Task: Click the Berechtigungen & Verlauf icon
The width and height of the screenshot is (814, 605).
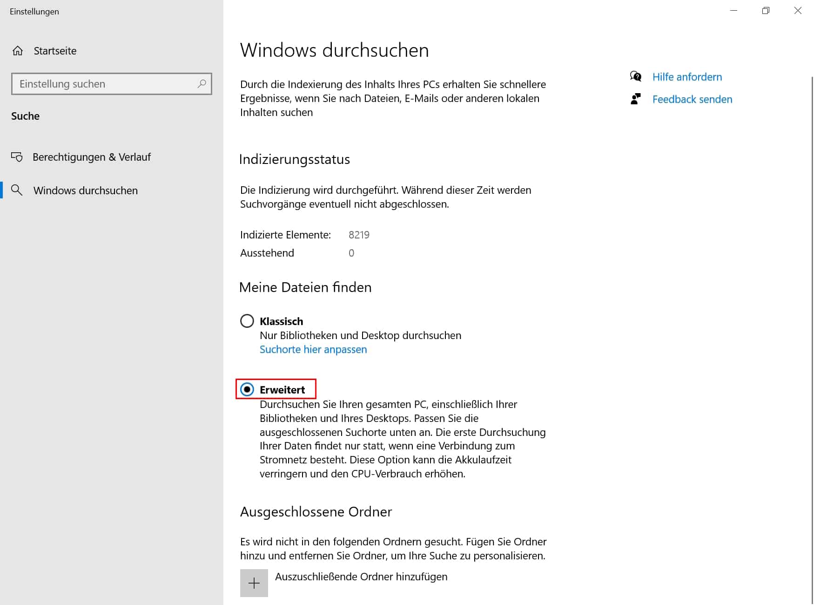Action: [17, 157]
